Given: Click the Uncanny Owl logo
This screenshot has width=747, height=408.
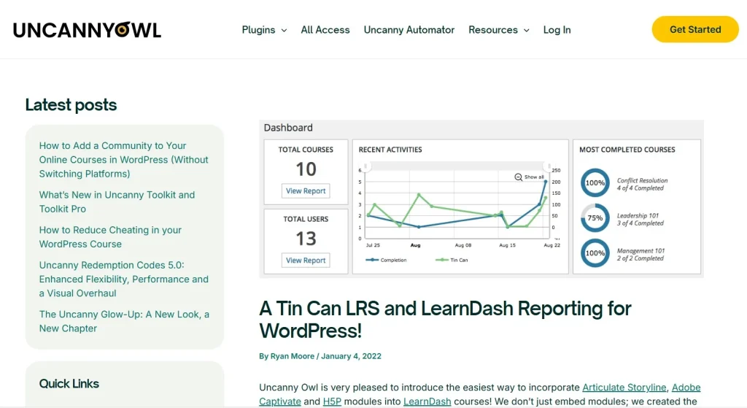Looking at the screenshot, I should 88,29.
